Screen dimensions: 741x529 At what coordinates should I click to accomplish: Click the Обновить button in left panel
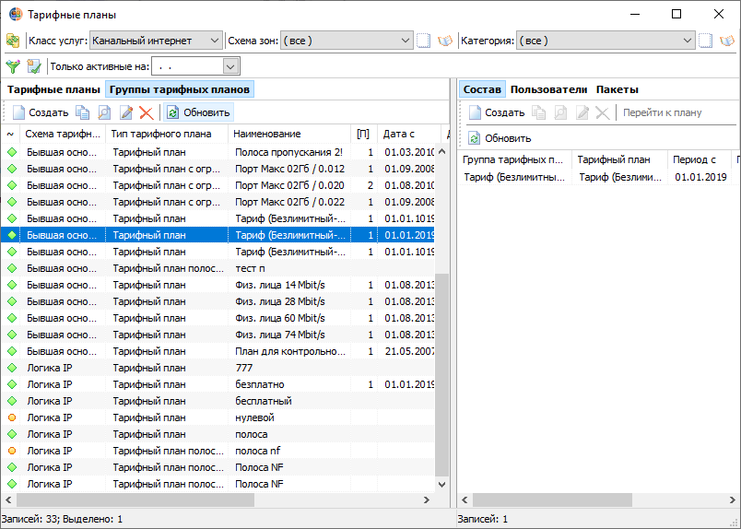199,112
